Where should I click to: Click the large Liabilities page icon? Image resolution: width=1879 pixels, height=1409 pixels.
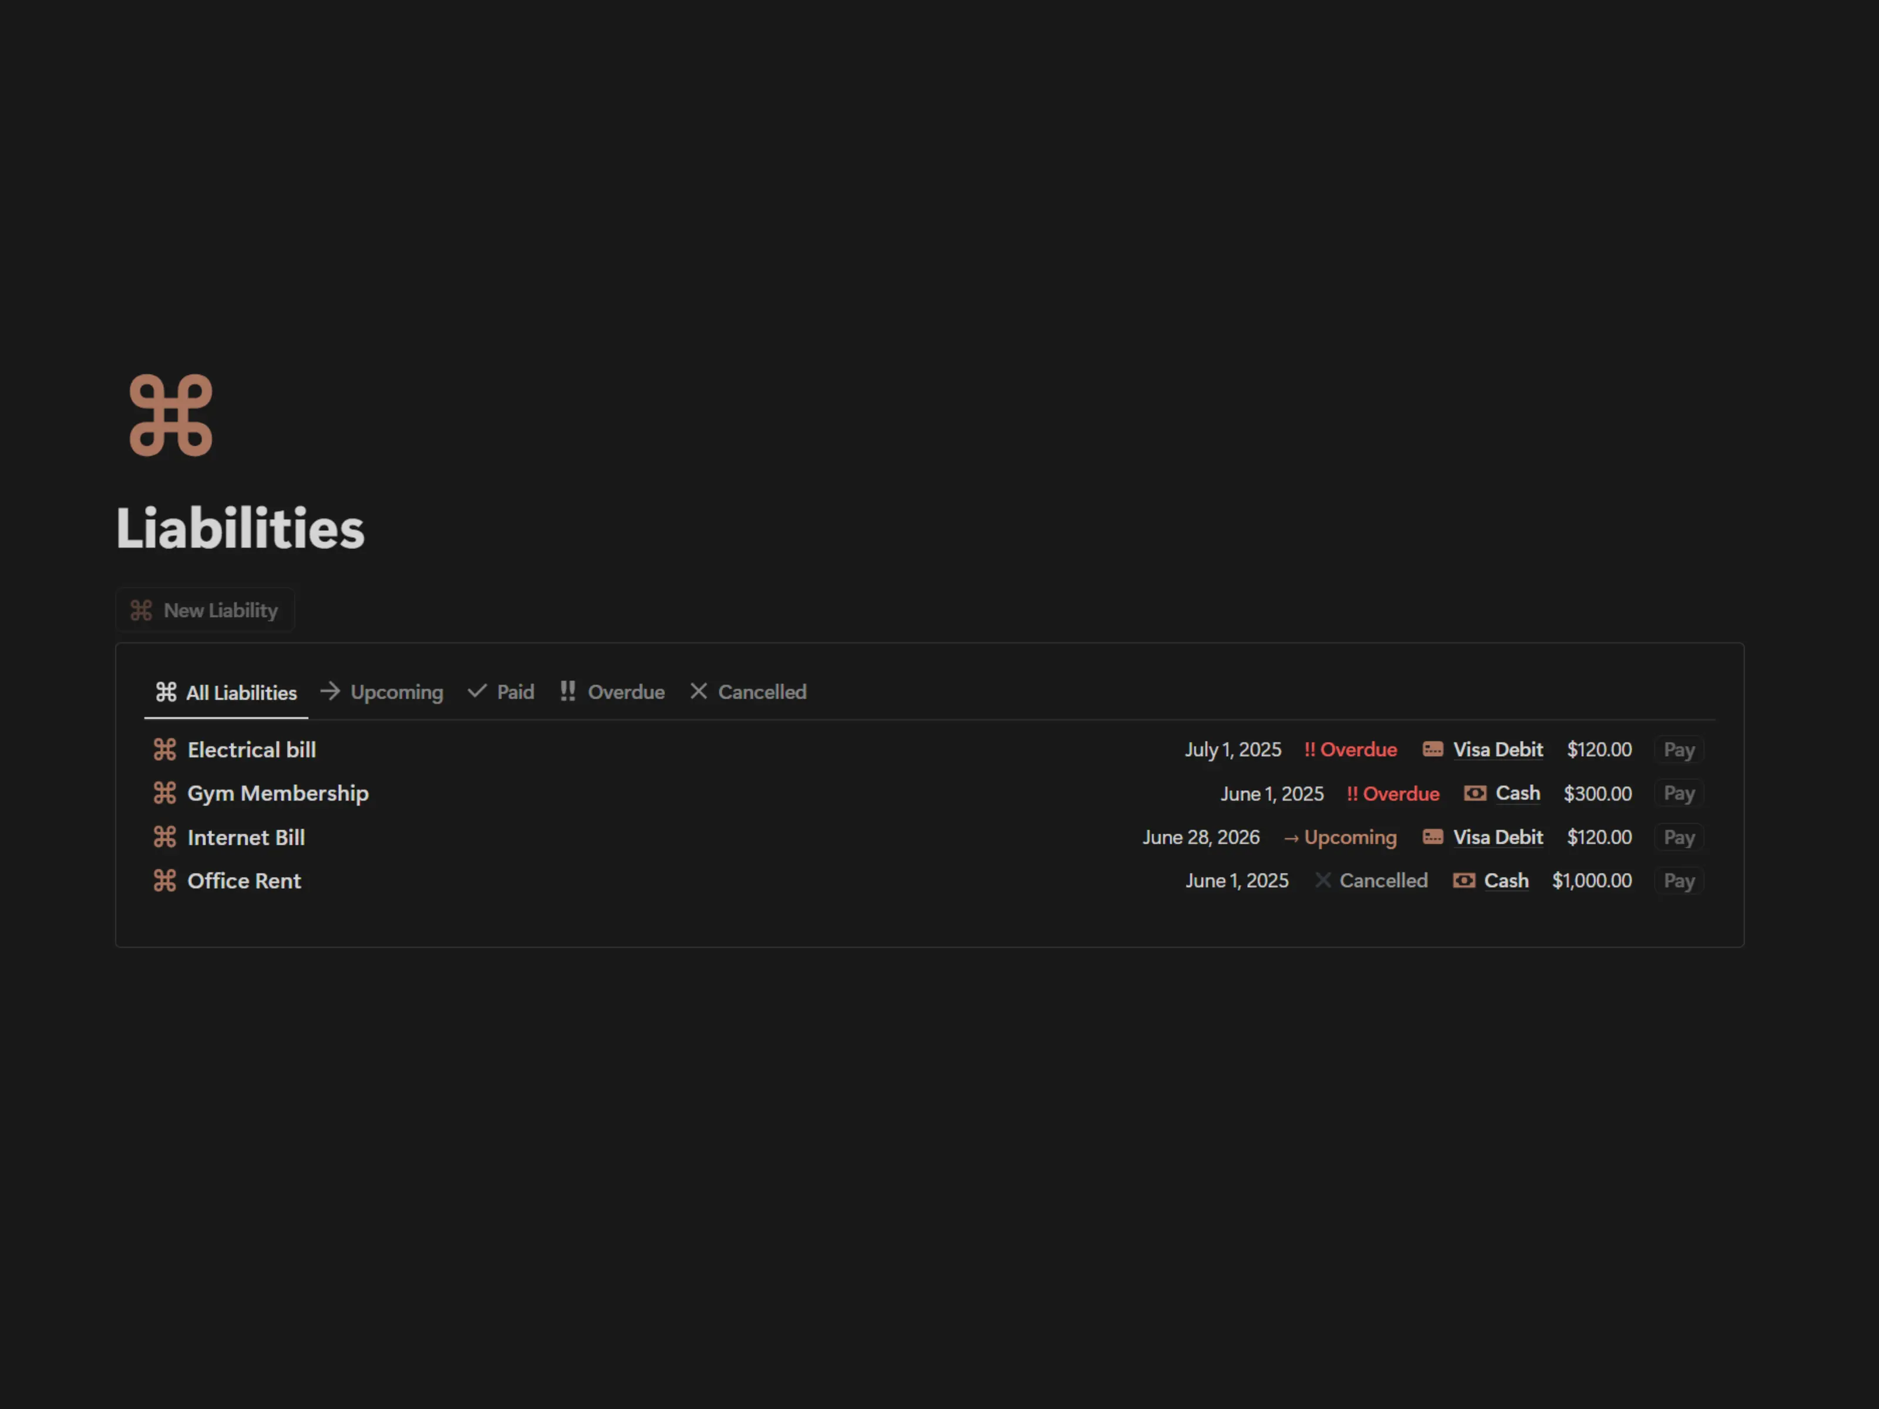171,415
